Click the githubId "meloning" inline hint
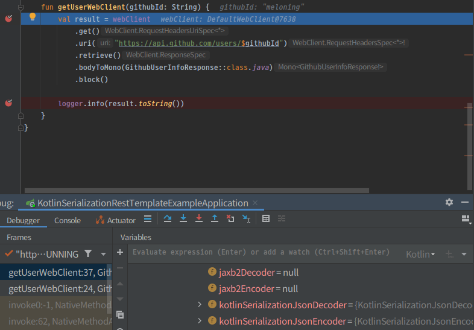This screenshot has width=474, height=330. [262, 7]
